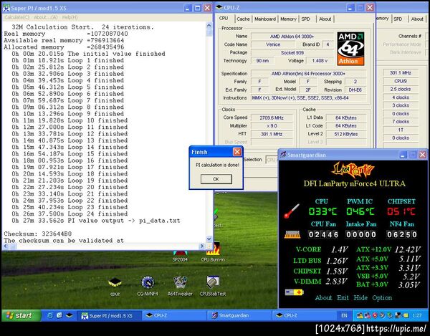Screen dimensions: 430x336
Task: Click the HTT value in CPU-Z
Action: (272, 134)
